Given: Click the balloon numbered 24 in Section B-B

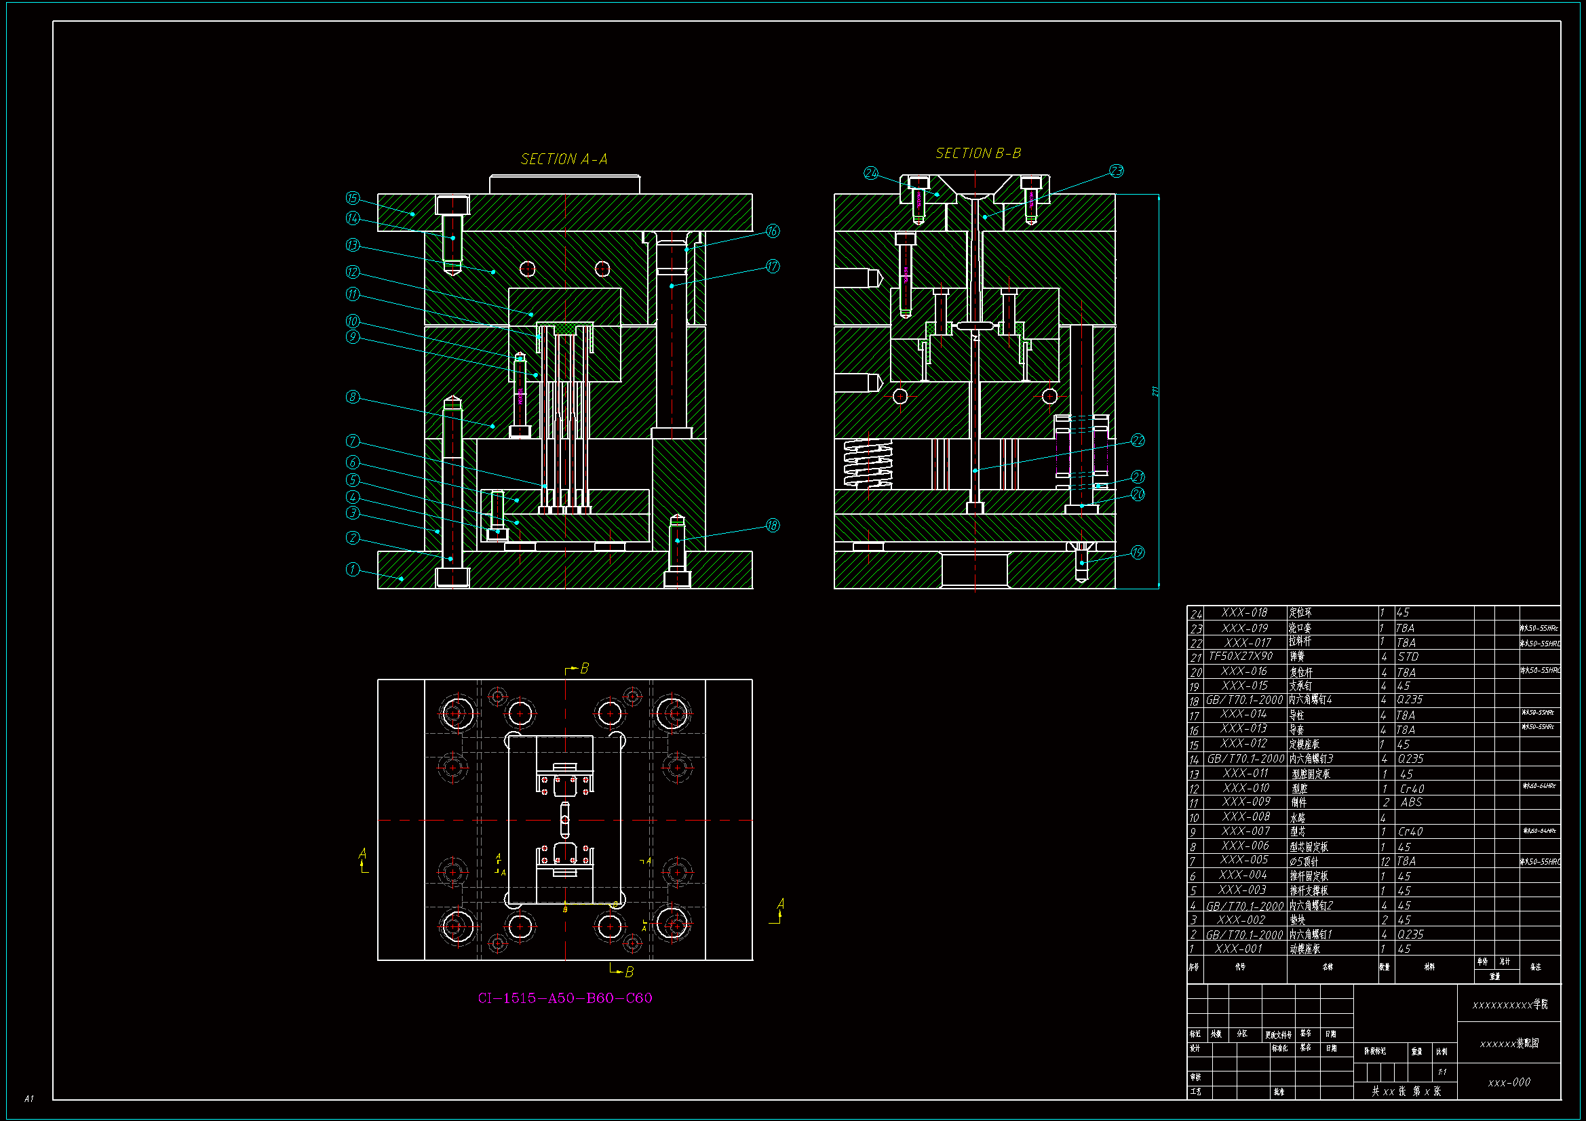Looking at the screenshot, I should pos(871,174).
